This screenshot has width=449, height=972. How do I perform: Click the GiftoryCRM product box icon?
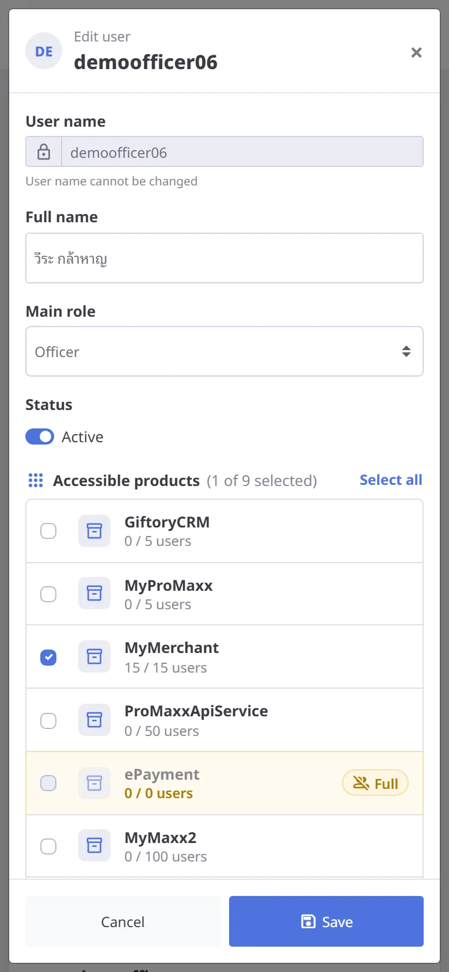[x=94, y=530]
